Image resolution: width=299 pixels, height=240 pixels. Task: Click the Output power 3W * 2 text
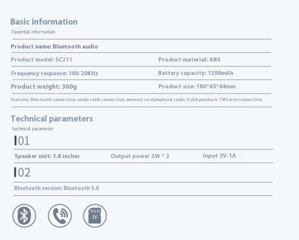click(x=140, y=156)
